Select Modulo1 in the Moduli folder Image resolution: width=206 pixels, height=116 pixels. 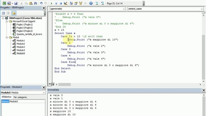21,41
